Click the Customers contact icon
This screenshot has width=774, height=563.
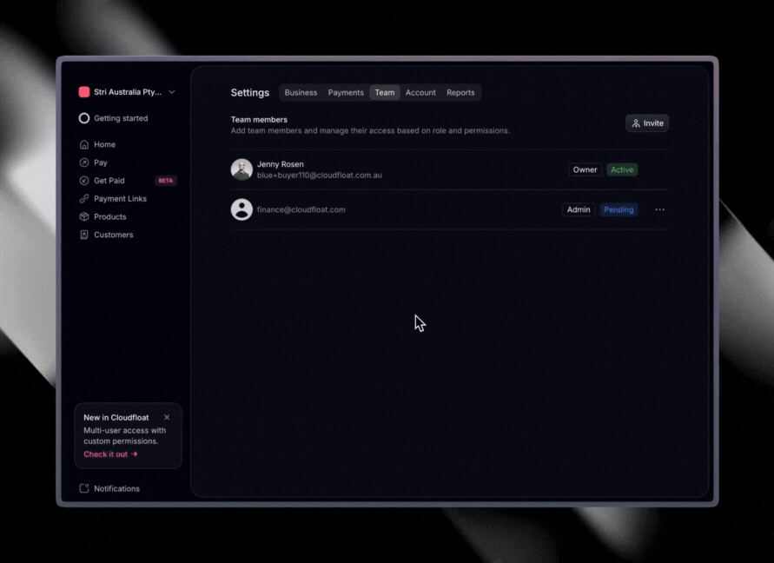pos(84,235)
